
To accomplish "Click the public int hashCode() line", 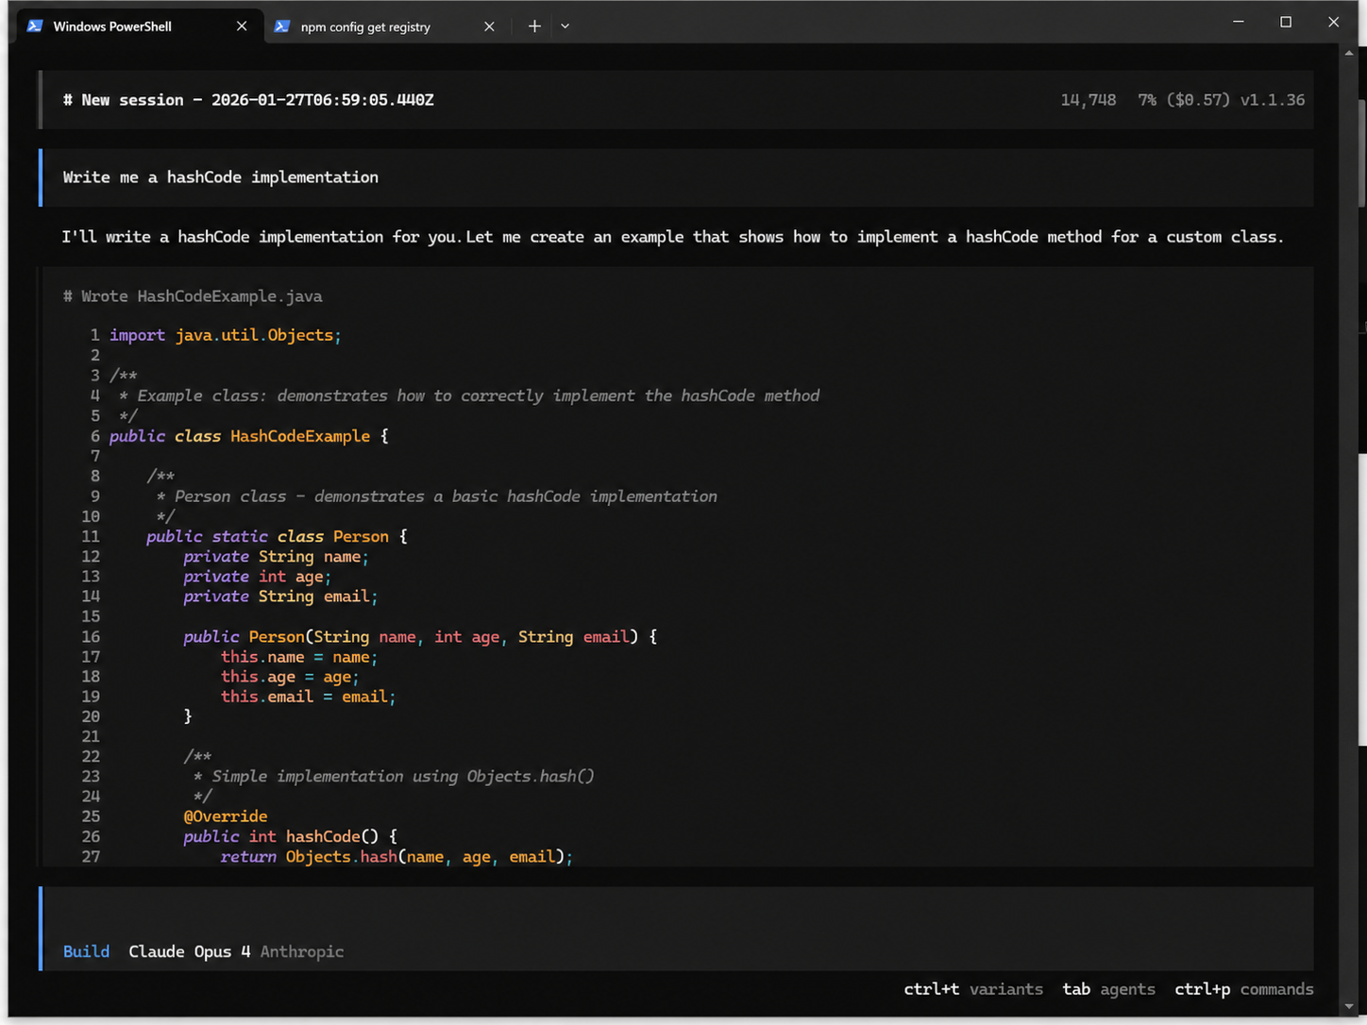I will pos(291,836).
